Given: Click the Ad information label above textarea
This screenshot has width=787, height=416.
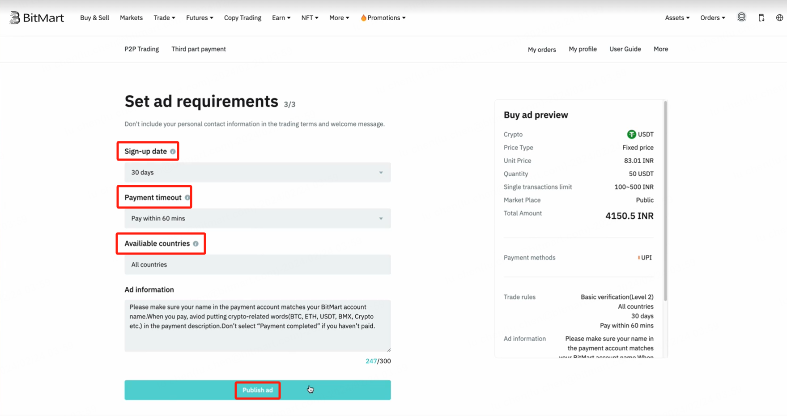Looking at the screenshot, I should click(149, 290).
